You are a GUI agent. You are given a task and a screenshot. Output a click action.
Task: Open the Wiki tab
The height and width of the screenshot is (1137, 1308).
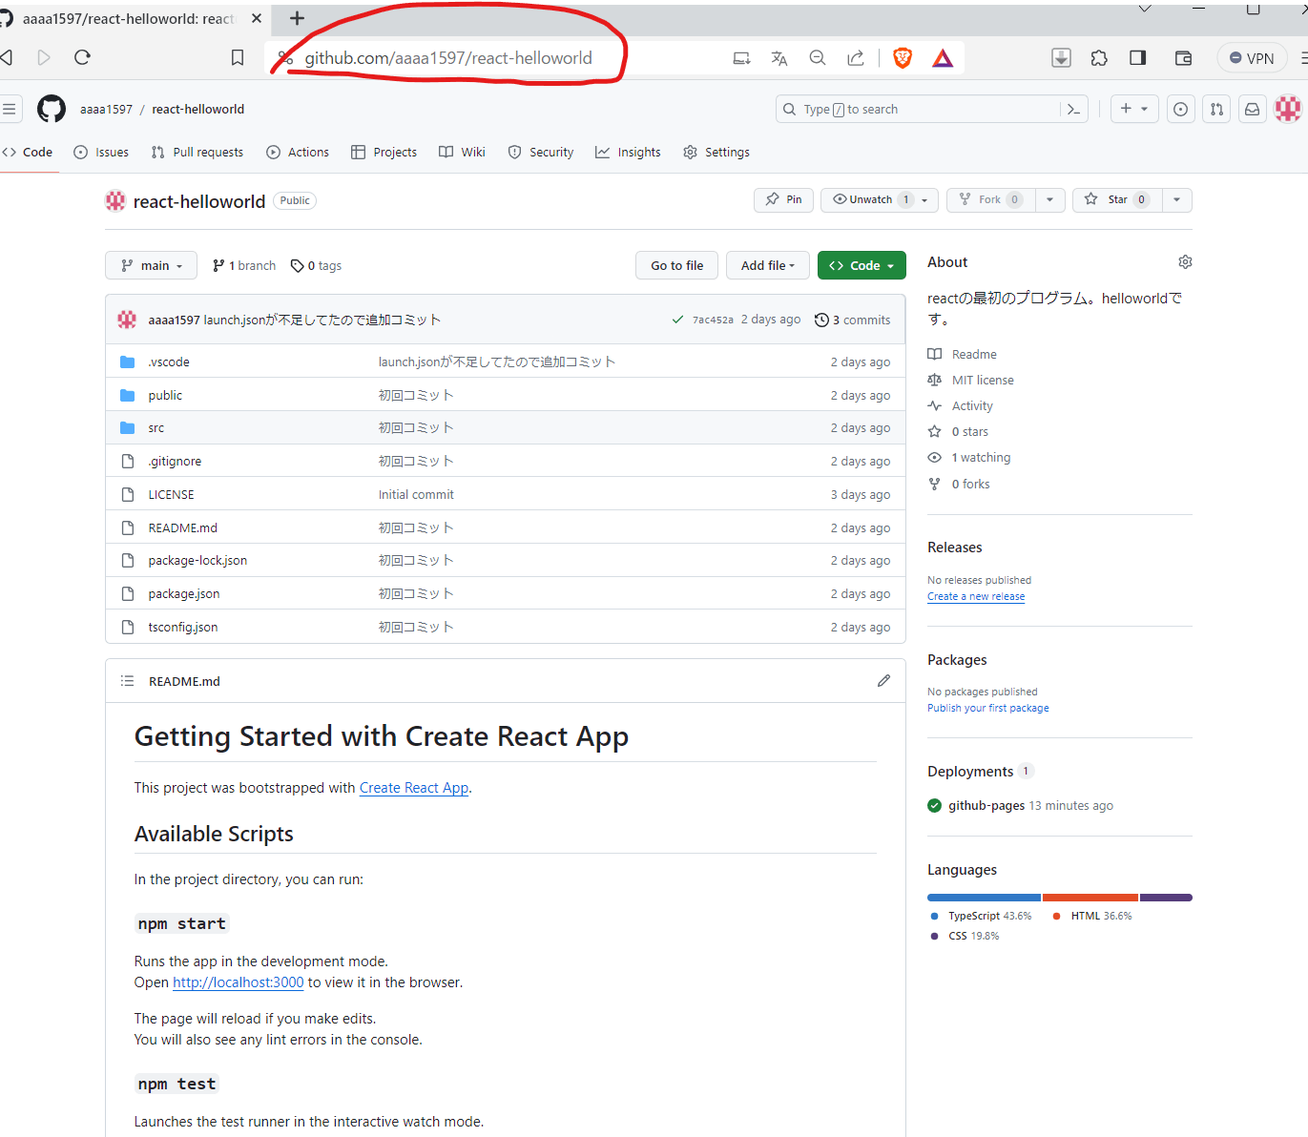tap(463, 152)
